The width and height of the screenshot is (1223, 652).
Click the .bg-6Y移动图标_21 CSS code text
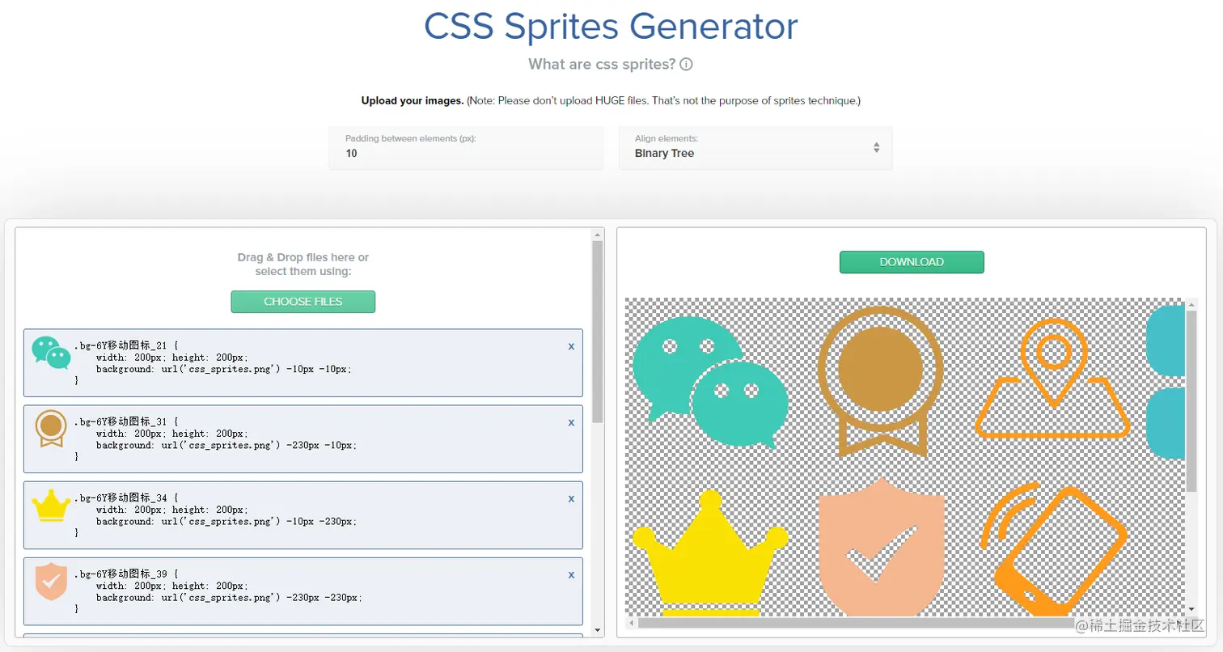pyautogui.click(x=214, y=362)
